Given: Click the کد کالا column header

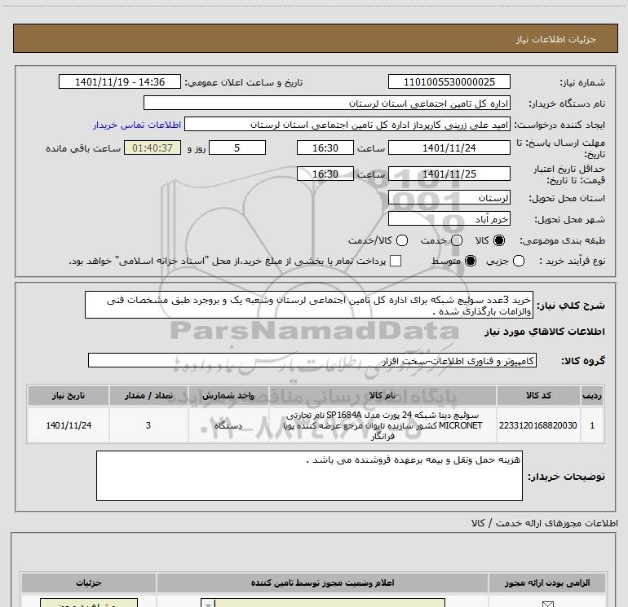Looking at the screenshot, I should [x=538, y=395].
